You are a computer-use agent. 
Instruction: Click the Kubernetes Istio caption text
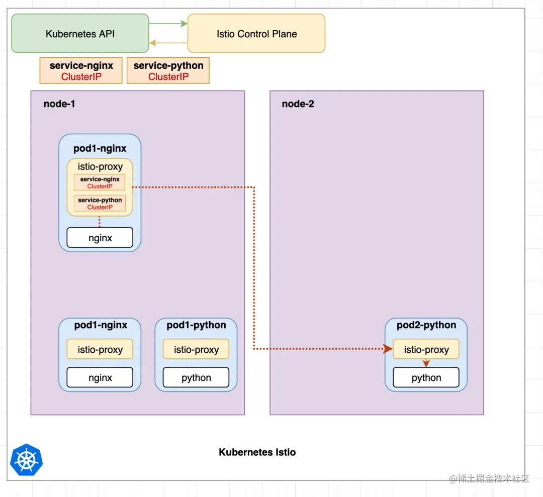(257, 452)
